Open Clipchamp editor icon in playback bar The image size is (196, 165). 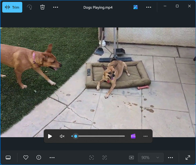point(133,136)
